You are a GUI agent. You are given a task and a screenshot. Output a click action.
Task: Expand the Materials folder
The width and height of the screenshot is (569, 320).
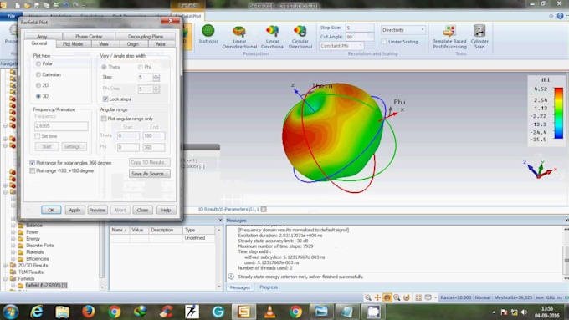tap(13, 251)
